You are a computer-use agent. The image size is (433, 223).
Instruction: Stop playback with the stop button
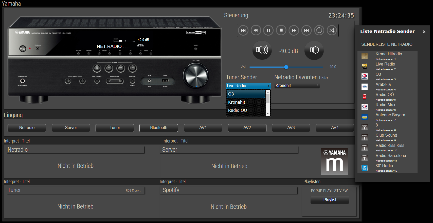click(281, 30)
